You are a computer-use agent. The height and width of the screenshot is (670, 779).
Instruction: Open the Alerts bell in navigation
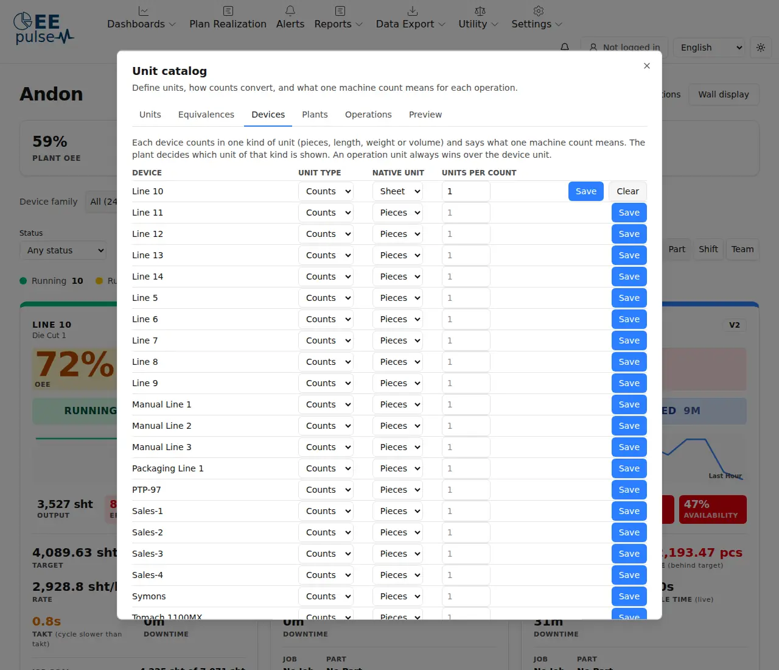tap(290, 17)
